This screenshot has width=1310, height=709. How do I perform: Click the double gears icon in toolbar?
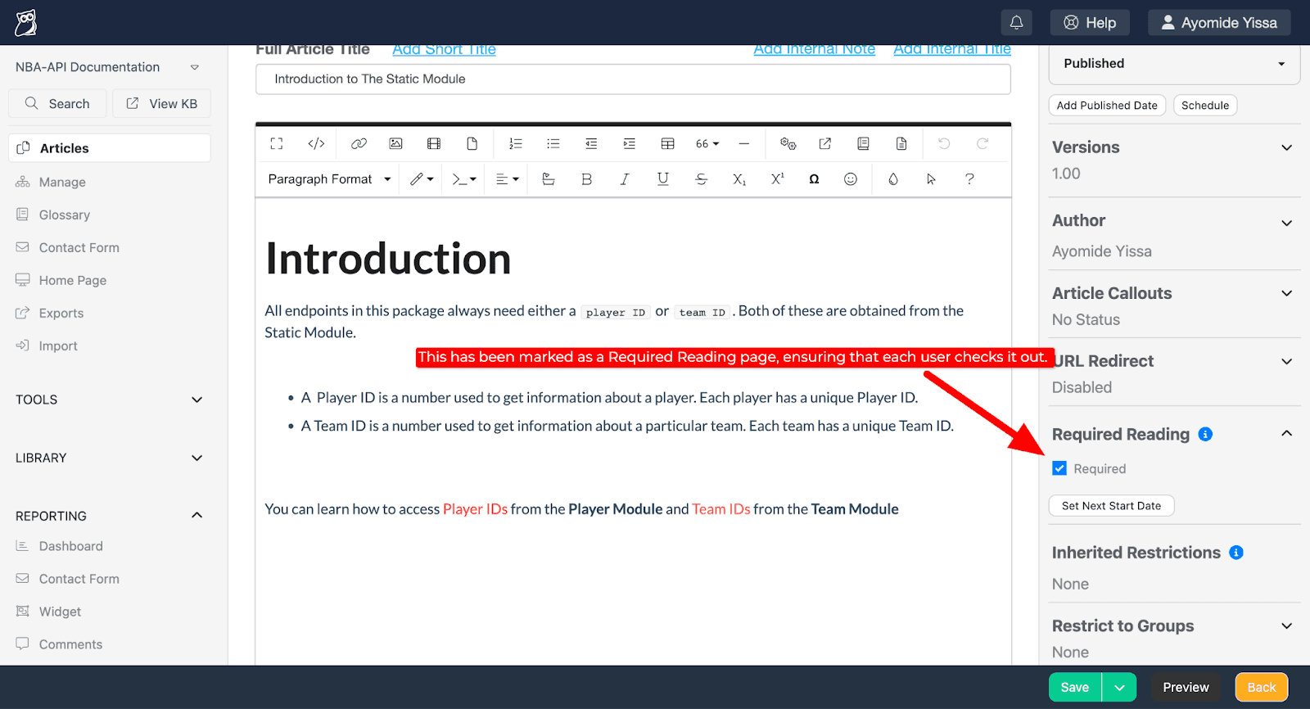tap(788, 143)
